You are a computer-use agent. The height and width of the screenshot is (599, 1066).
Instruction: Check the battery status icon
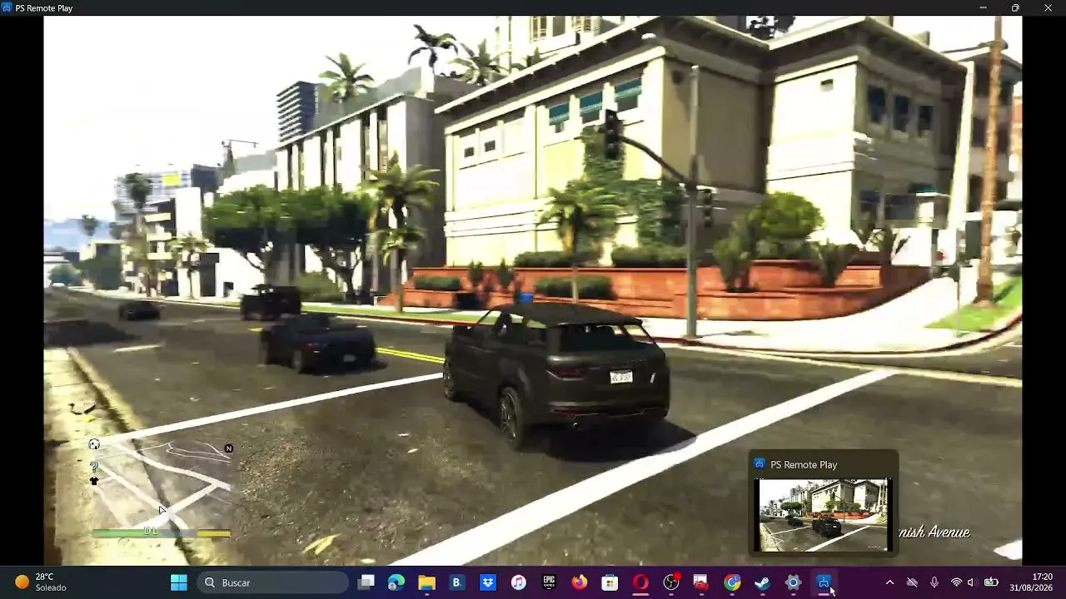991,582
